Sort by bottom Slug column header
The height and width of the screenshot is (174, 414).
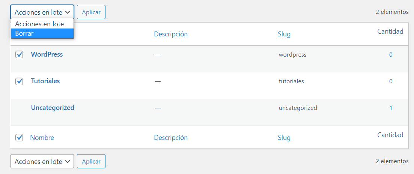(x=284, y=138)
